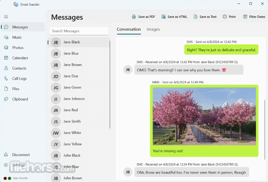Click the conversation pane scrollbar
Screen dimensions: 268x182
tap(265, 130)
